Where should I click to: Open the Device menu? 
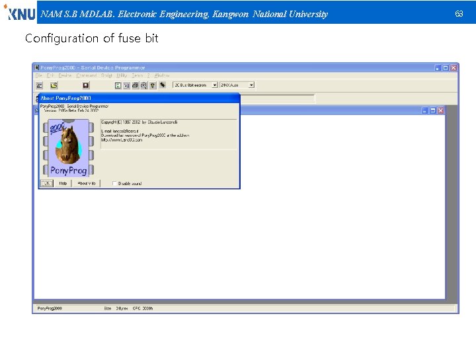pos(65,75)
